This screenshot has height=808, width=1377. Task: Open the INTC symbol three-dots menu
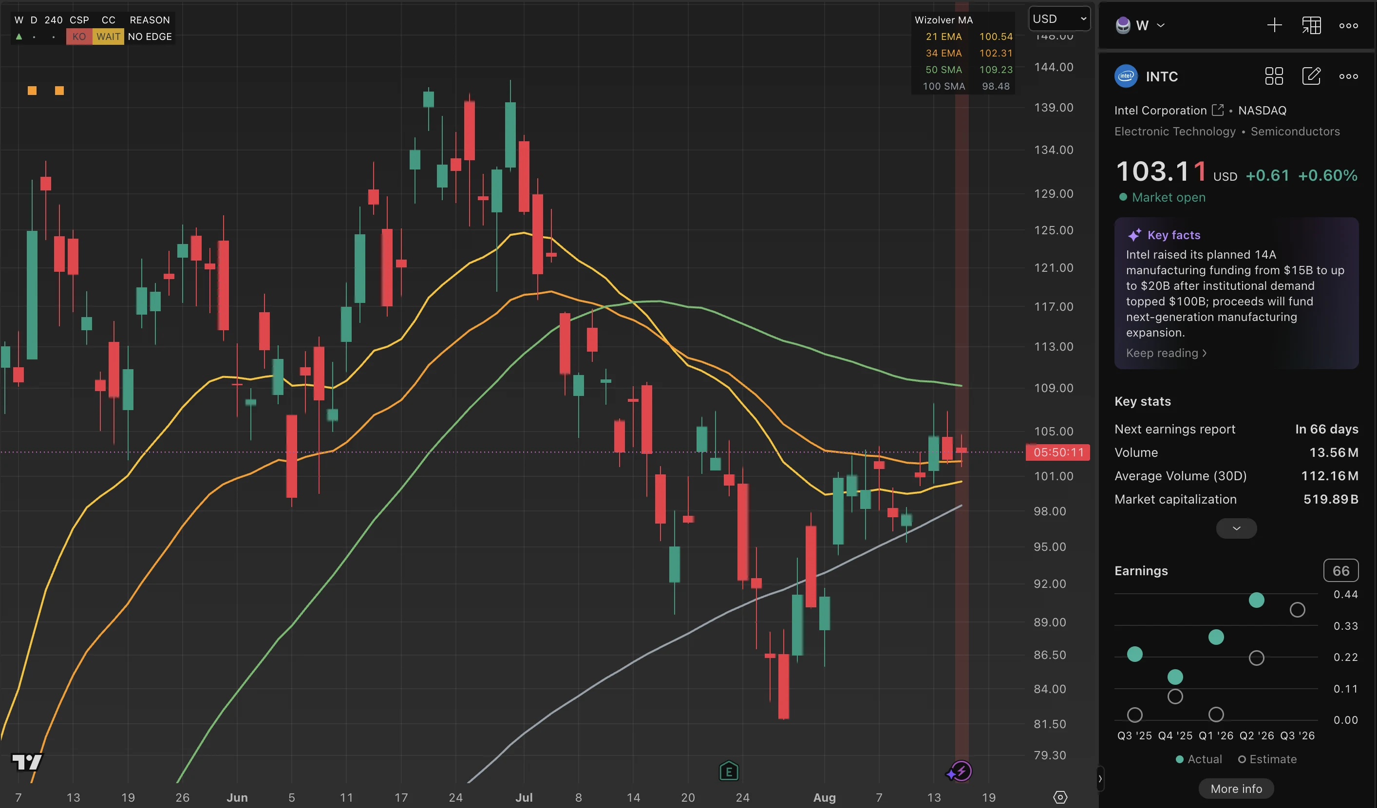[x=1349, y=76]
